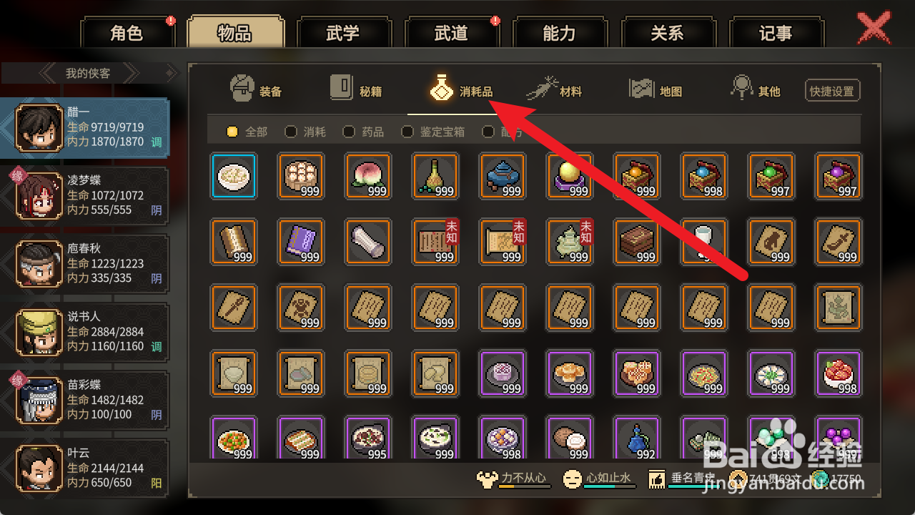Screen dimensions: 915x515
Task: Select the peach item with 999 count
Action: 368,175
